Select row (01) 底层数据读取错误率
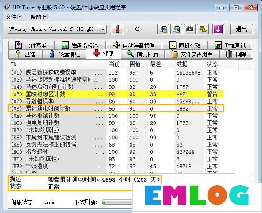The width and height of the screenshot is (262, 213). coord(116,72)
